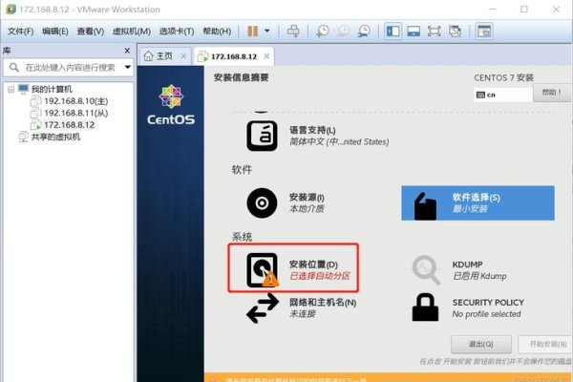
Task: Open 安装位置(D) disk settings
Action: coord(293,268)
